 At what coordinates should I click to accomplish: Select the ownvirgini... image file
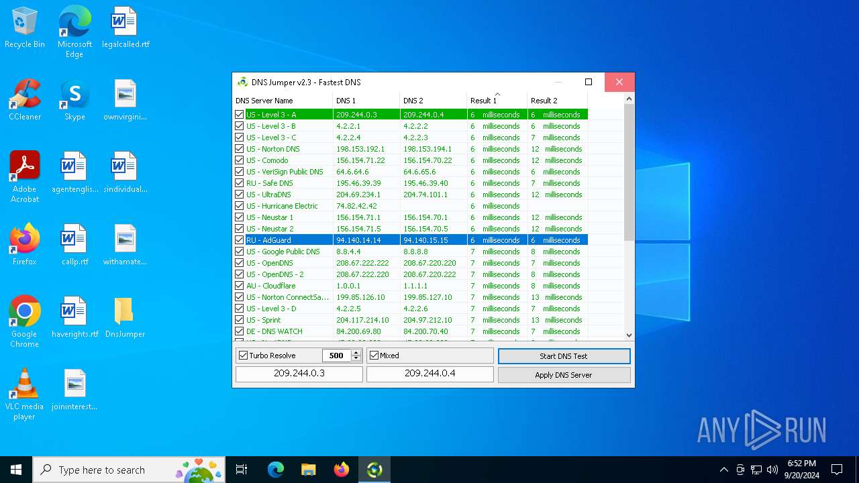pyautogui.click(x=125, y=101)
